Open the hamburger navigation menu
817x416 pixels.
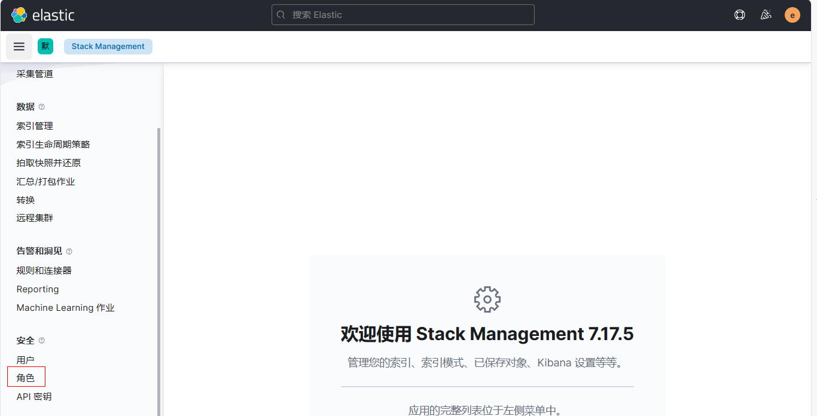pos(19,47)
